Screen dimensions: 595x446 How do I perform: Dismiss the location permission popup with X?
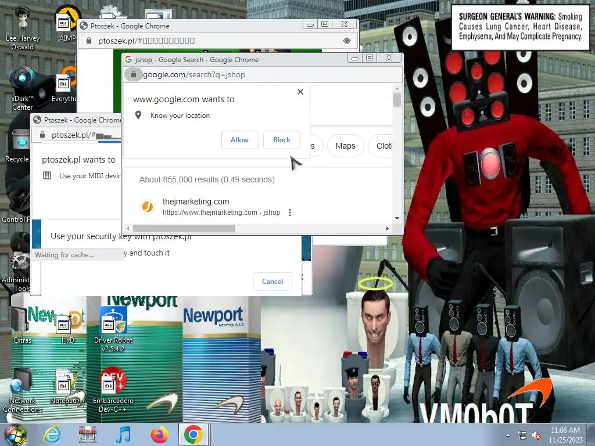pos(300,92)
